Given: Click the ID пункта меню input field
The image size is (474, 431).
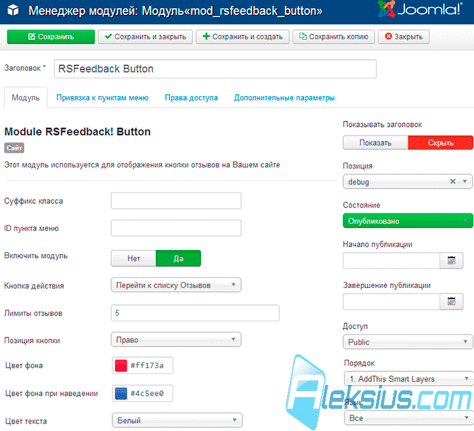Looking at the screenshot, I should [x=176, y=228].
